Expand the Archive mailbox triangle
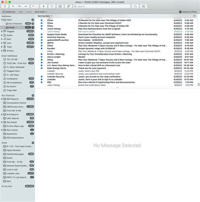The height and width of the screenshot is (202, 200). click(x=2, y=51)
